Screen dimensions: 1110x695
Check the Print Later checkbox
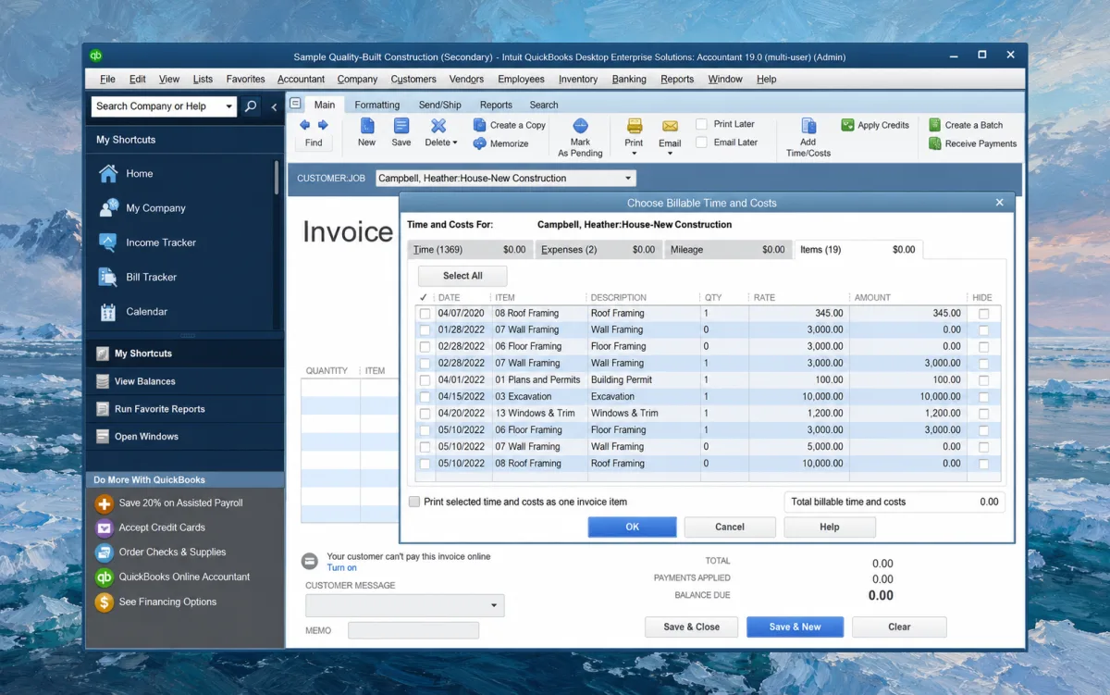pyautogui.click(x=702, y=124)
